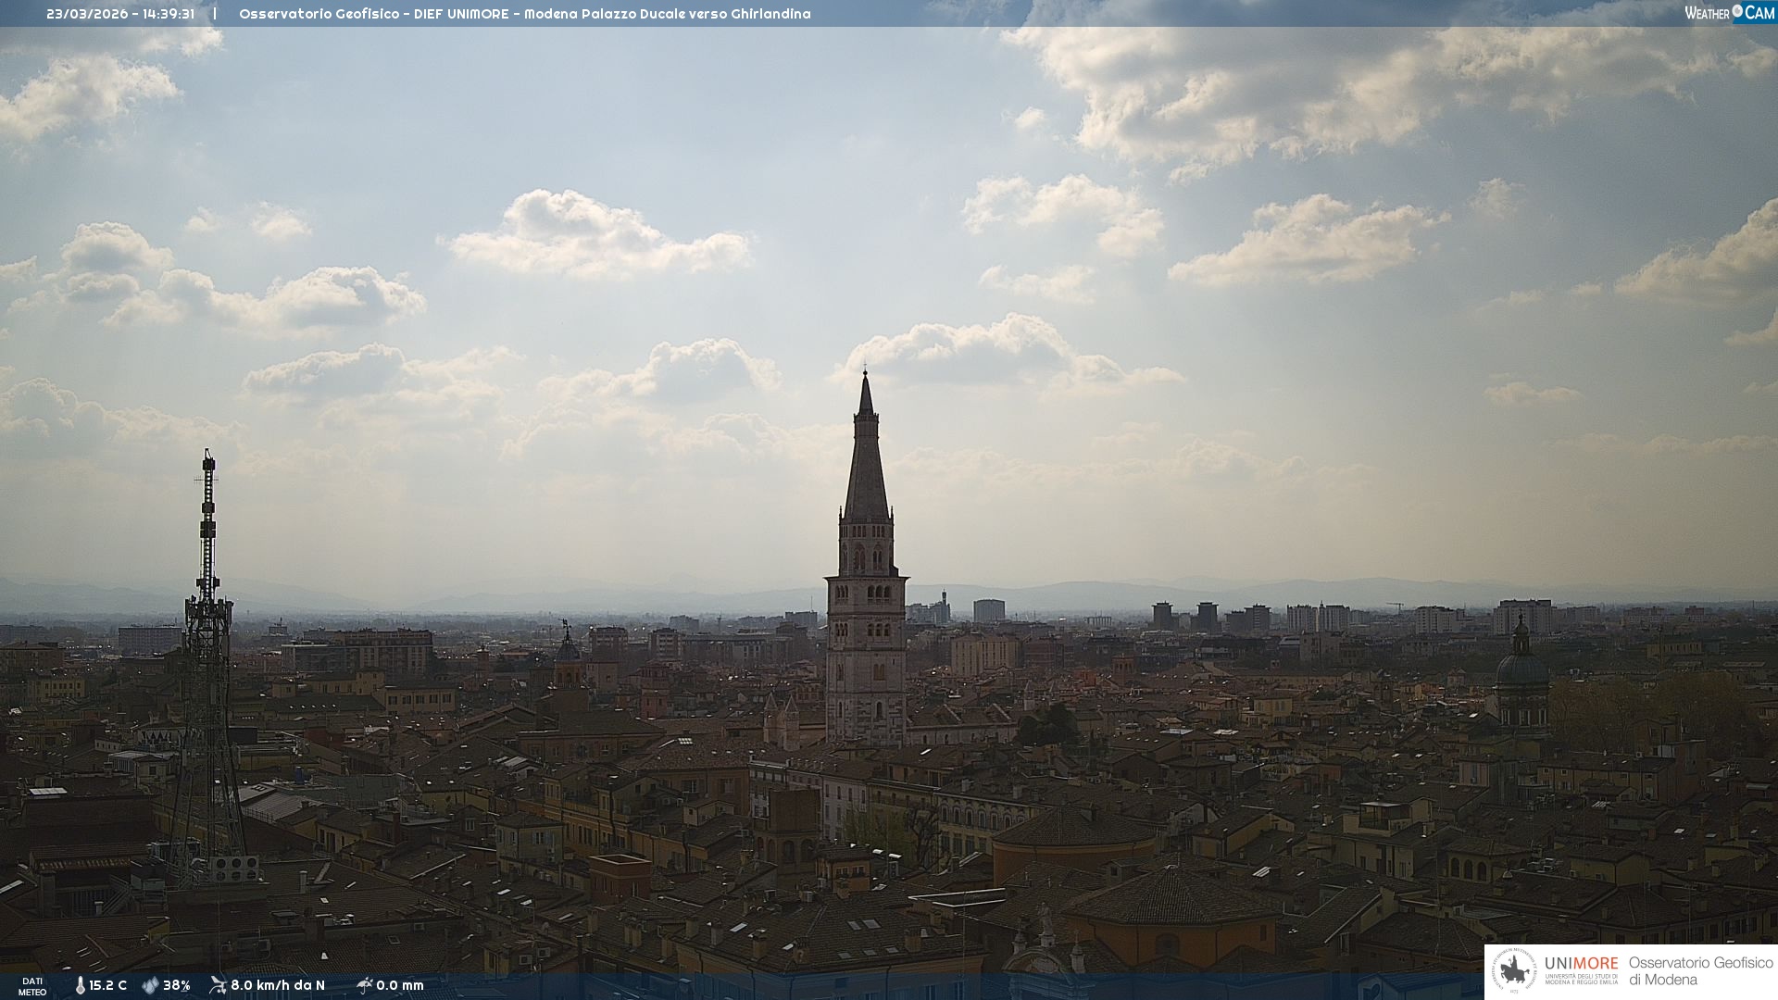Click the 38% humidity value
1778x1000 pixels.
point(177,985)
